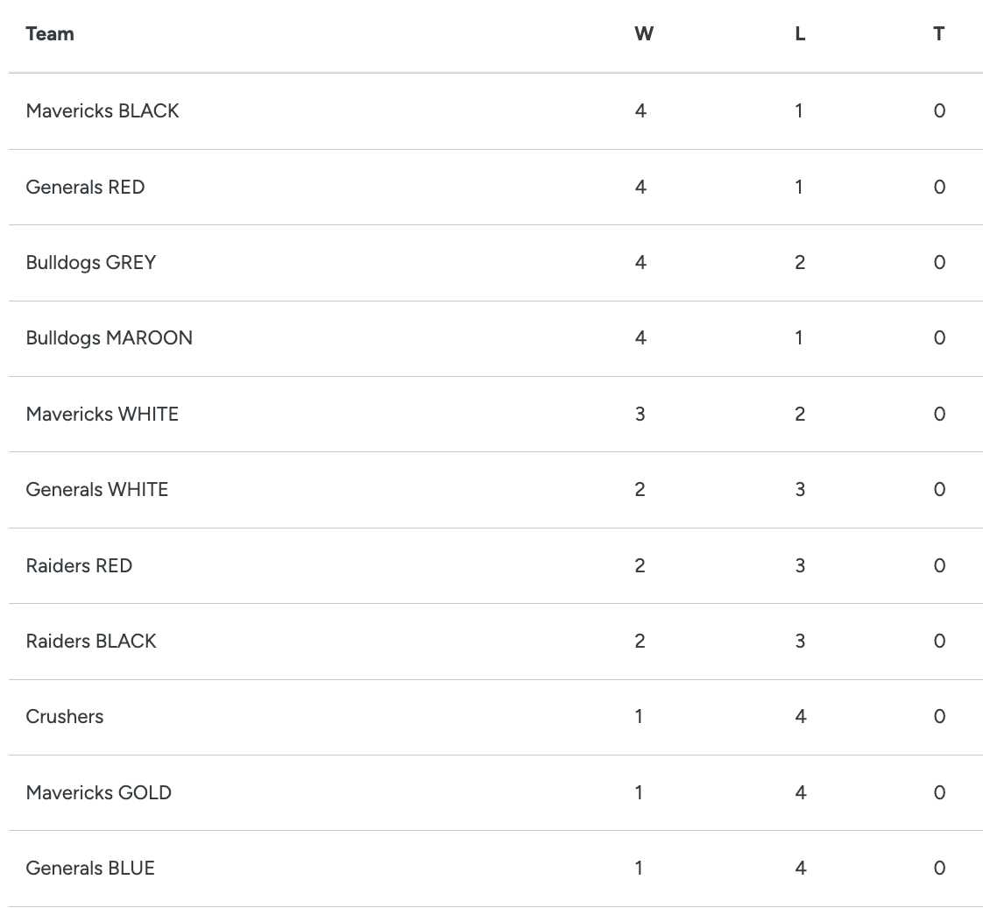The image size is (983, 908).
Task: Select the losses value for Raiders RED
Action: pos(800,565)
